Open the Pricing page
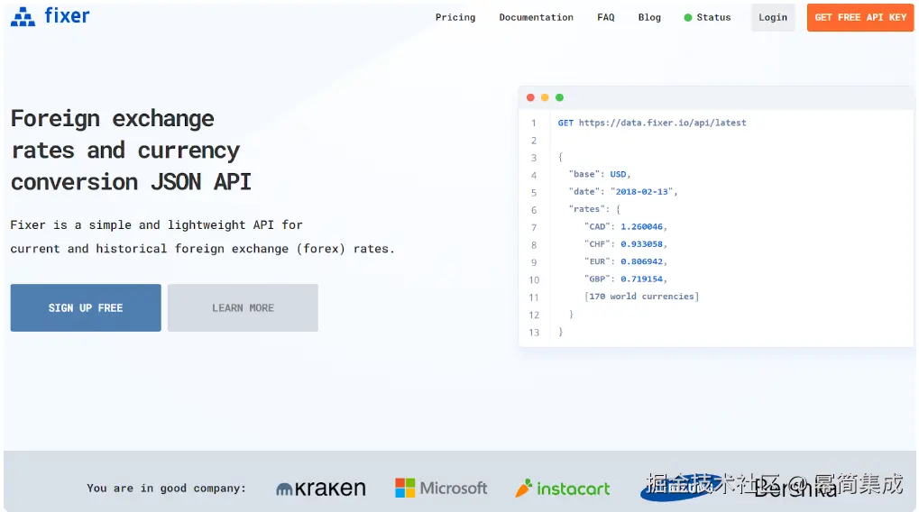Image resolution: width=919 pixels, height=512 pixels. 455,17
